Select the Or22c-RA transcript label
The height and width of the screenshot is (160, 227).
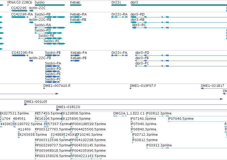(x=120, y=14)
